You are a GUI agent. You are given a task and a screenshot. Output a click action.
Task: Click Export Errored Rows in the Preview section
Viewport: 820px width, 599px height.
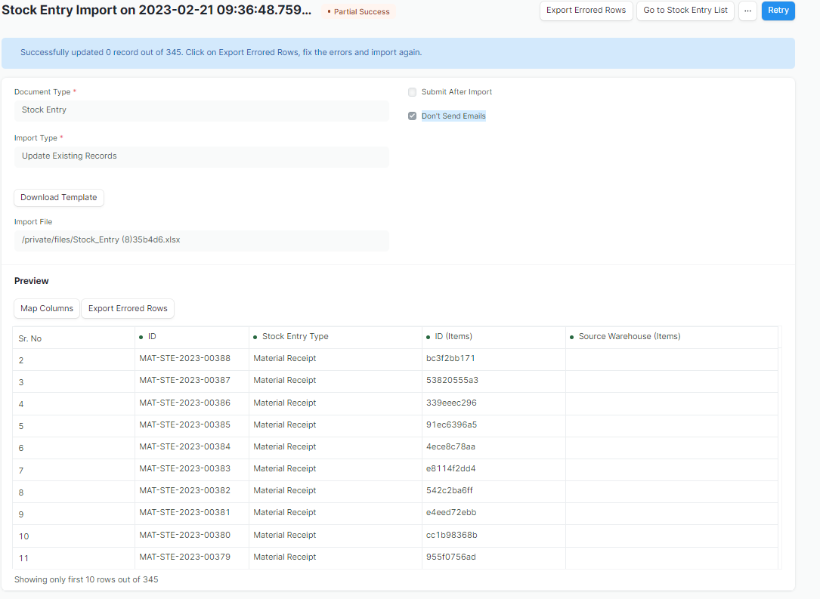pyautogui.click(x=127, y=308)
